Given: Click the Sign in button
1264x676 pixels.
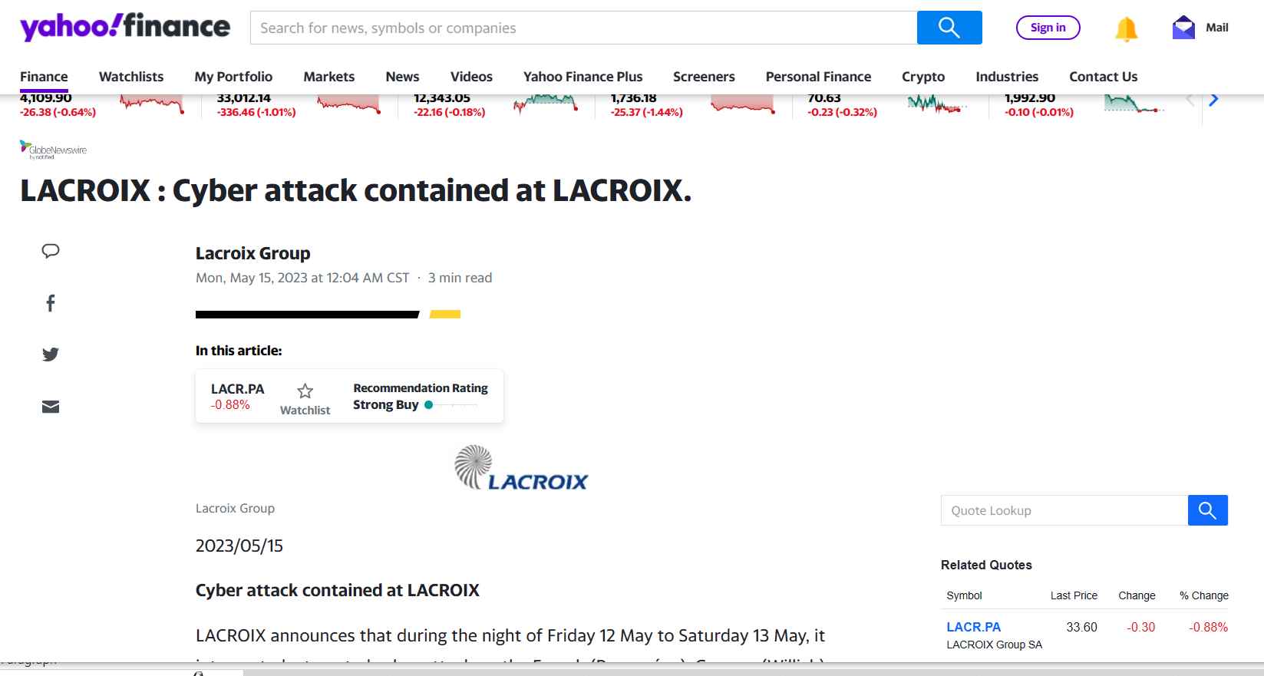Looking at the screenshot, I should click(1048, 28).
